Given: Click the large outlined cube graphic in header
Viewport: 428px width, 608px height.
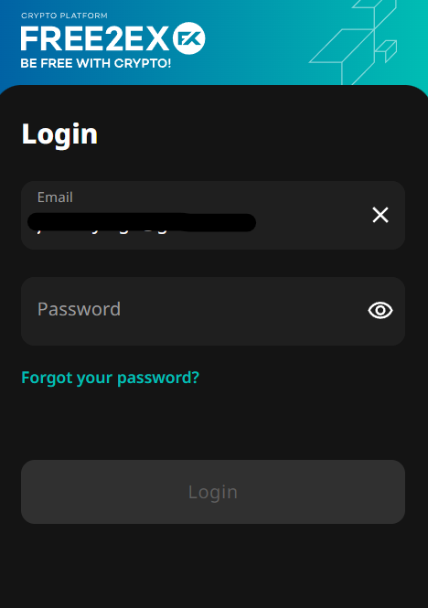Looking at the screenshot, I should [x=341, y=48].
